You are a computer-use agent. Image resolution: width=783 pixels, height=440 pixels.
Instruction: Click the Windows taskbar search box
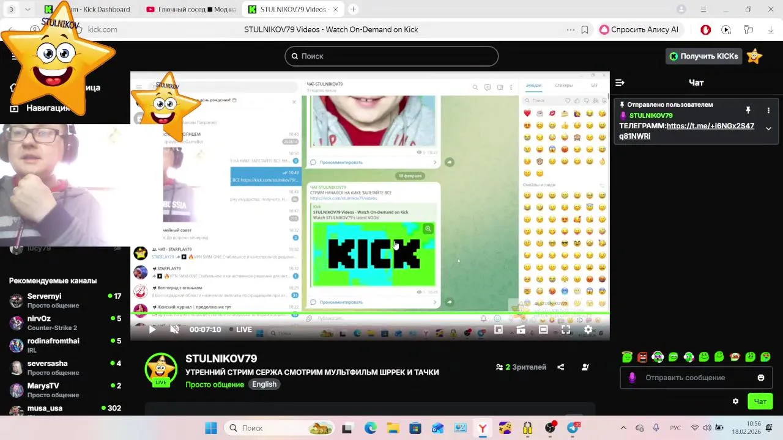click(x=281, y=428)
